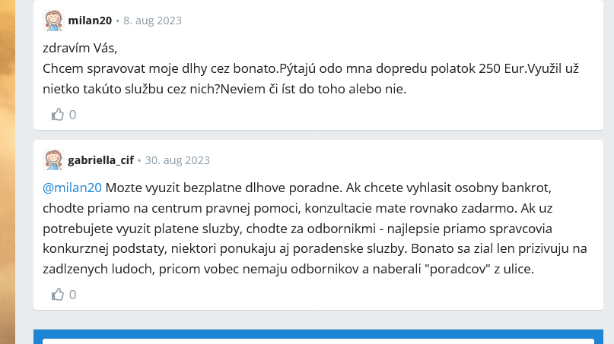Screen dimensions: 614x344
Task: Click the 'zdravím Vás,' greeting line
Action: pyautogui.click(x=80, y=48)
